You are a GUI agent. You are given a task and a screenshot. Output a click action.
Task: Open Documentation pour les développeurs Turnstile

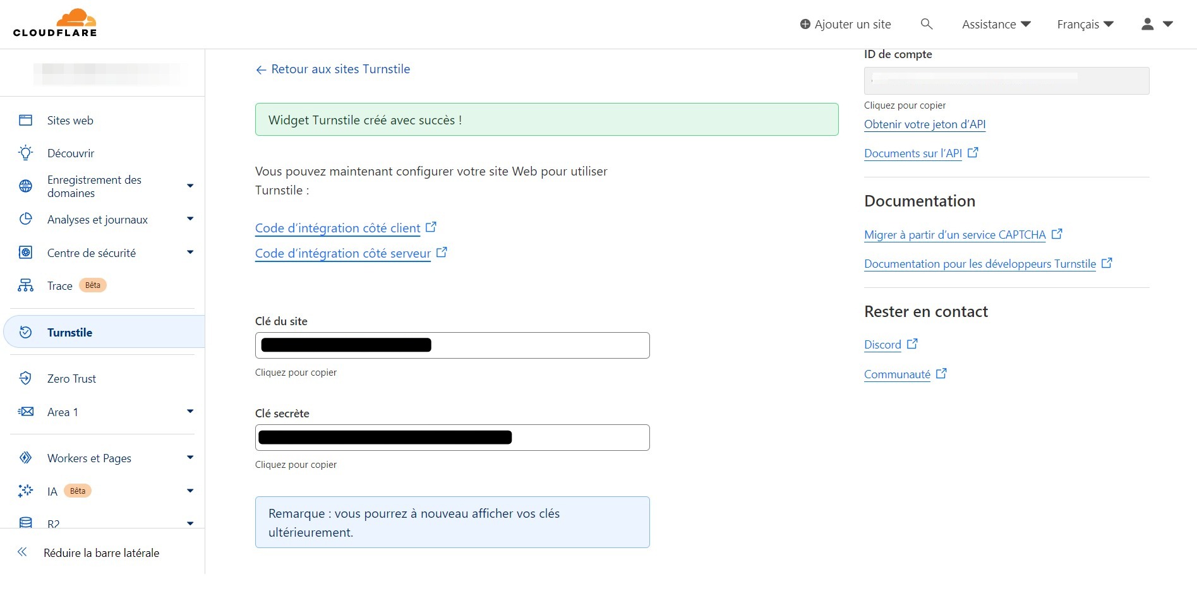[980, 264]
